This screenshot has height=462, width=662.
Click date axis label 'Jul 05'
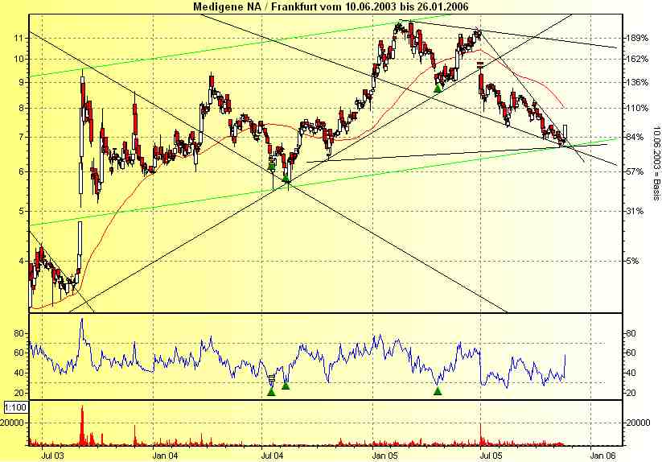(491, 456)
